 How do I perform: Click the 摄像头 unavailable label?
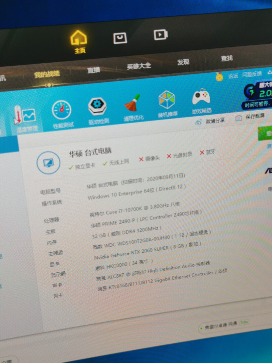coord(149,159)
